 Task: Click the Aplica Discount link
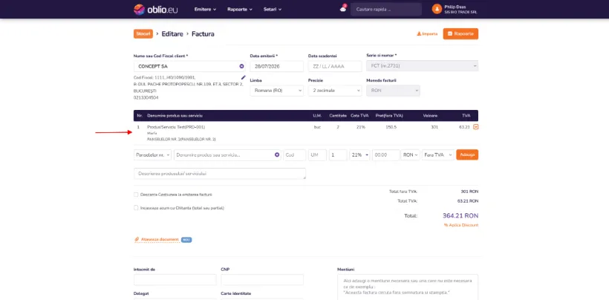tap(461, 225)
